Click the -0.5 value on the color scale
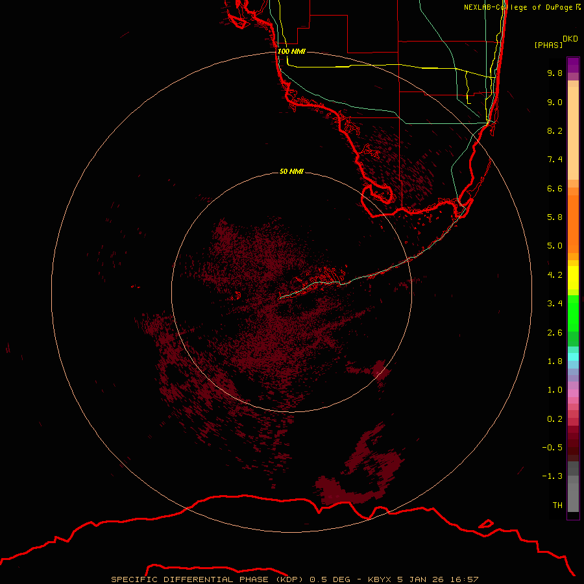Viewport: 584px width, 584px height. click(552, 448)
